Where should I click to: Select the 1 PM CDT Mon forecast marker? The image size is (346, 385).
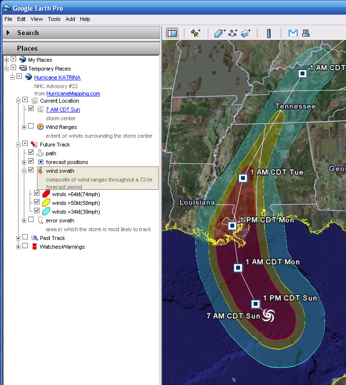coord(232,226)
